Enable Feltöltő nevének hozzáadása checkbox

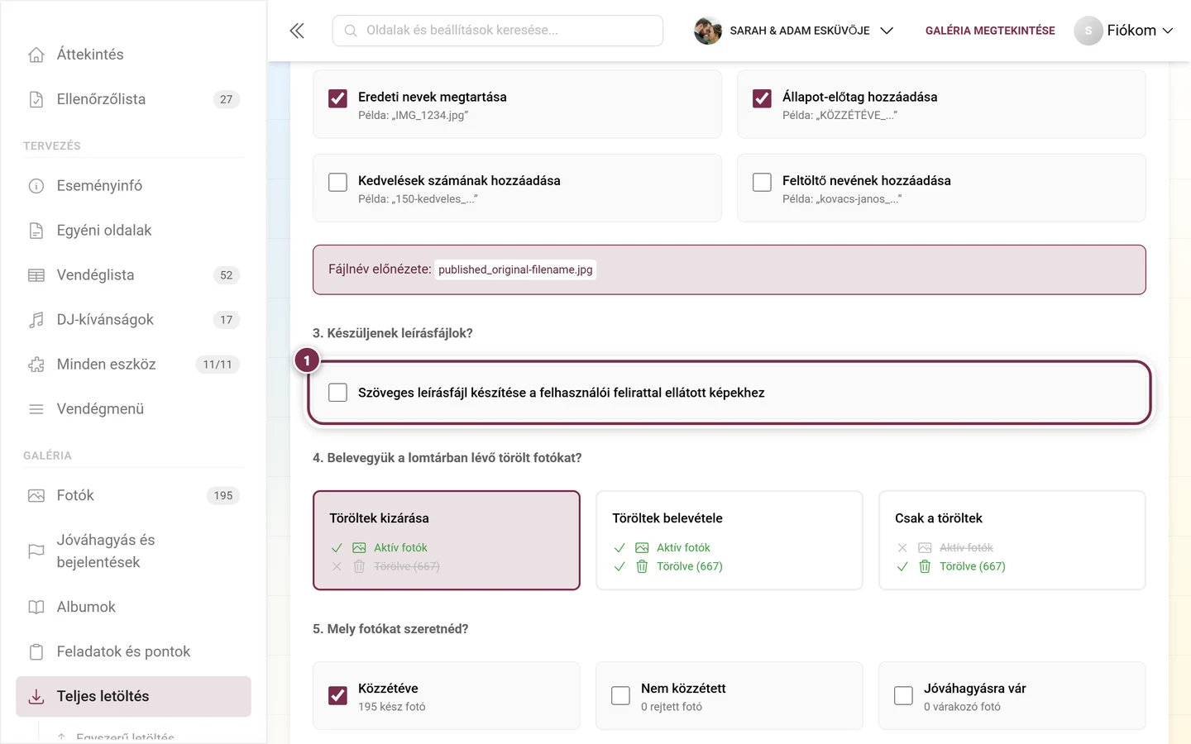pyautogui.click(x=762, y=182)
